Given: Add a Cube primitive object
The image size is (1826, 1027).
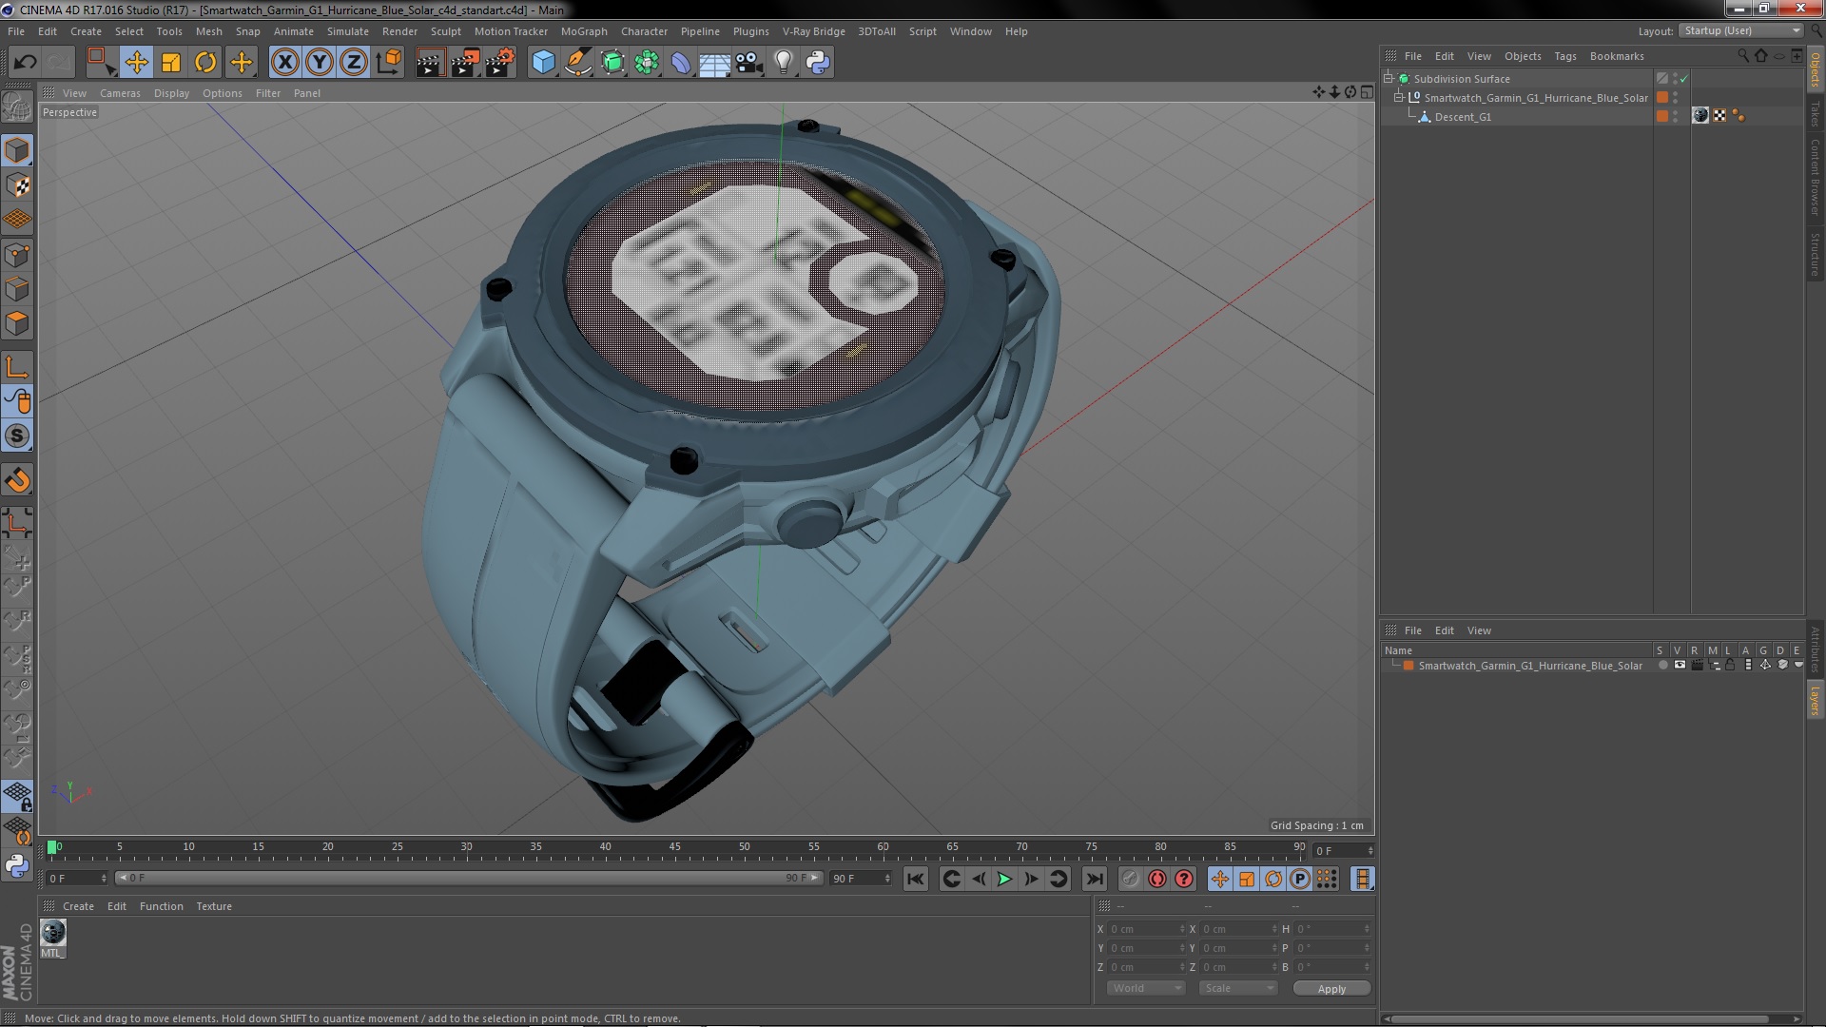Looking at the screenshot, I should (x=543, y=63).
